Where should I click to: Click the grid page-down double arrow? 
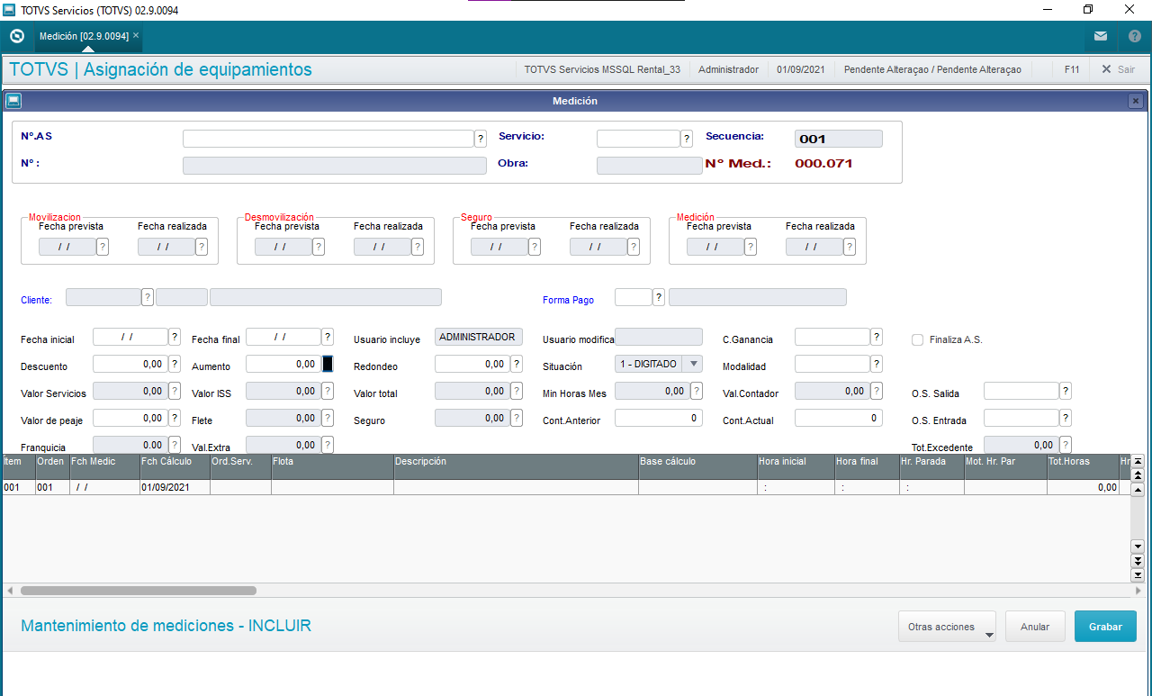1138,561
